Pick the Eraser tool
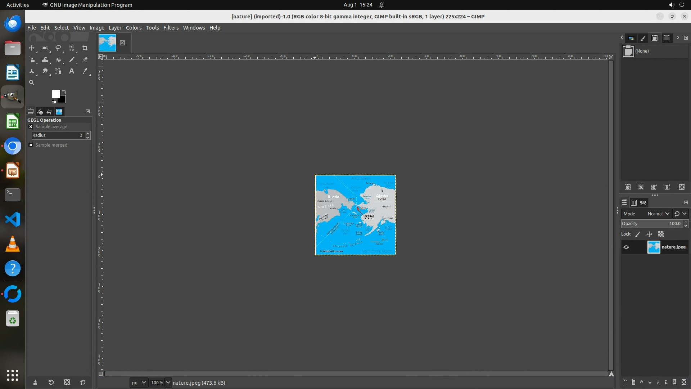 pyautogui.click(x=85, y=60)
